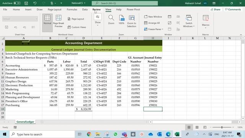
Task: Switch to Page Break Preview in status bar
Action: tap(205, 127)
